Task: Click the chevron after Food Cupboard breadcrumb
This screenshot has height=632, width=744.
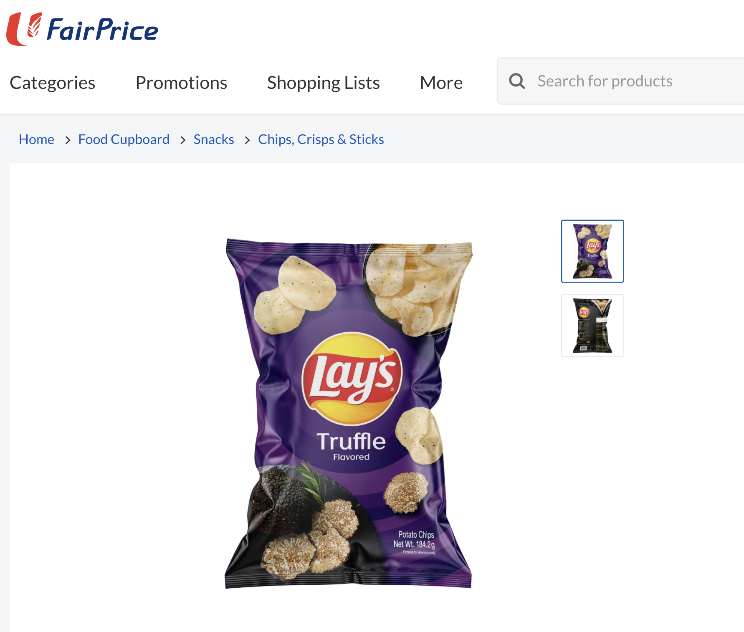Action: coord(183,140)
